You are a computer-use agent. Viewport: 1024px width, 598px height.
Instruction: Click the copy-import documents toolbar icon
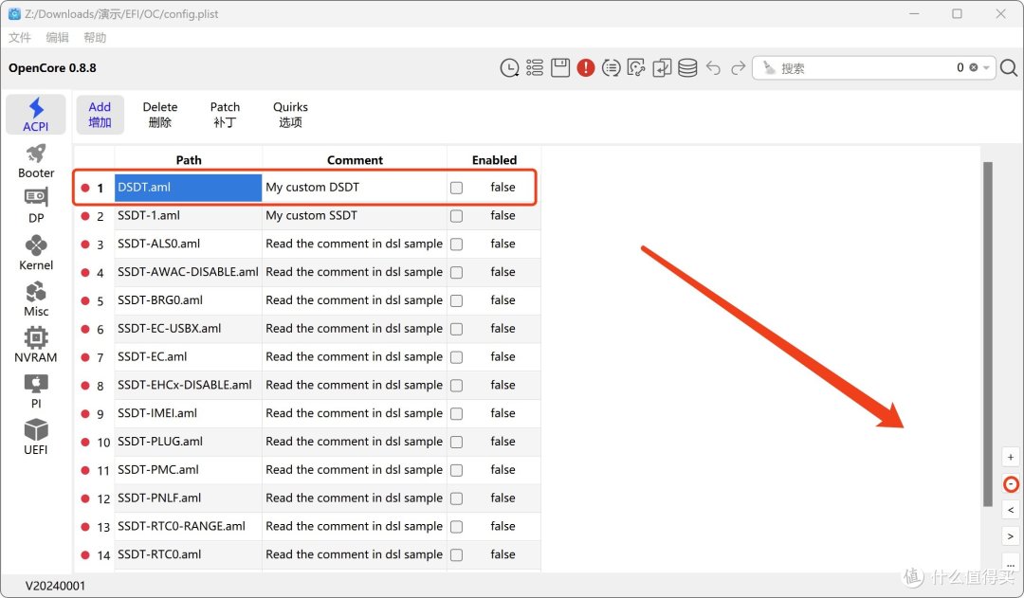tap(662, 68)
